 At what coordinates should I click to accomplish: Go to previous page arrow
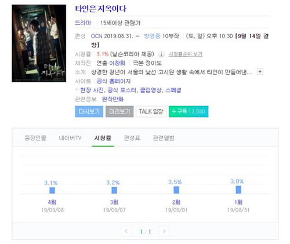click(126, 231)
